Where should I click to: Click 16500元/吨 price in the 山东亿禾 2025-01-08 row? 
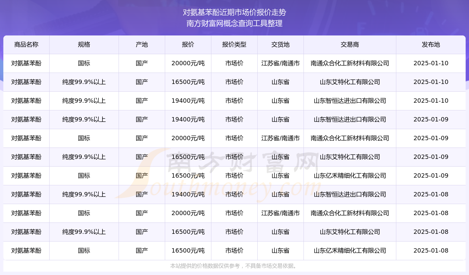(x=188, y=251)
